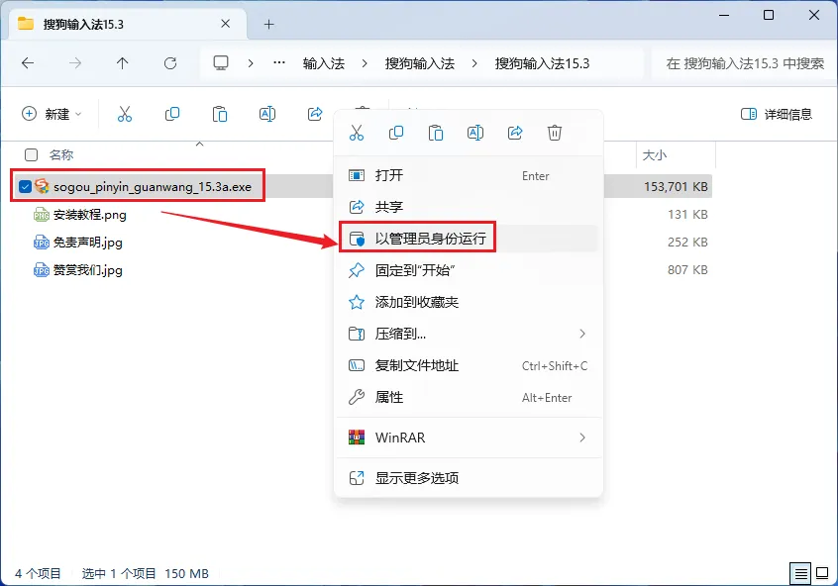Click the toolbar Share icon
This screenshot has height=586, width=838.
(x=315, y=114)
